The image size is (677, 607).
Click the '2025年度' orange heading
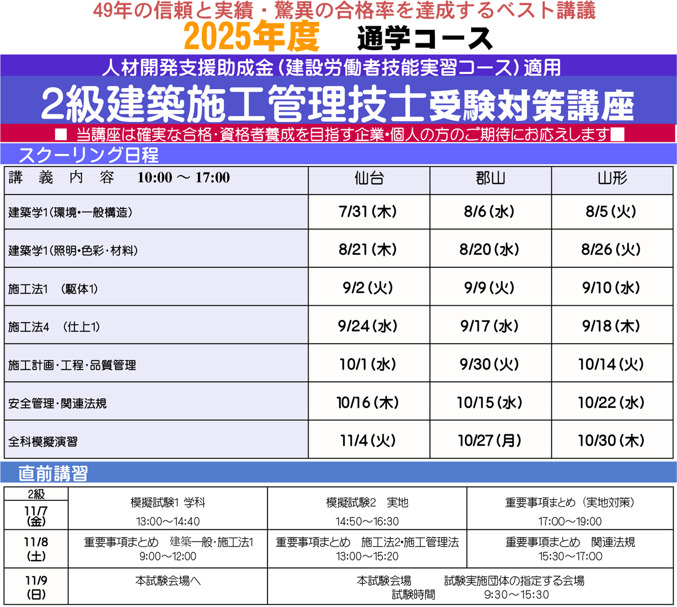251,37
